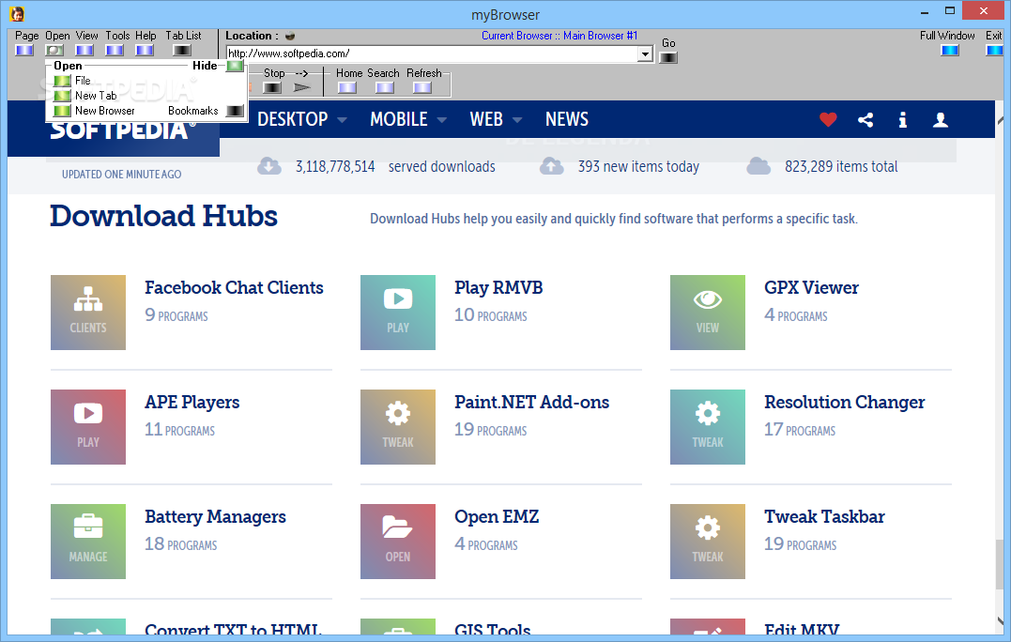Click the OPEN tile for Open EMZ
The height and width of the screenshot is (642, 1011).
click(x=398, y=542)
